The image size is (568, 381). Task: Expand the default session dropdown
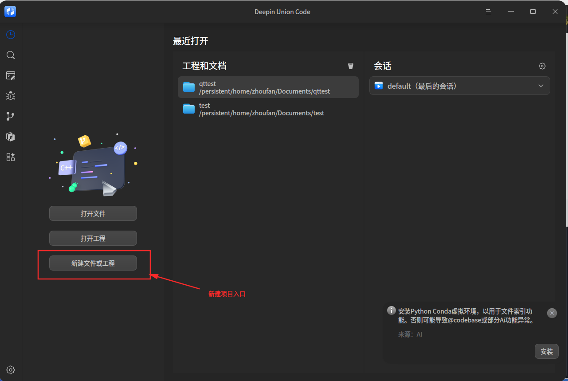coord(541,86)
